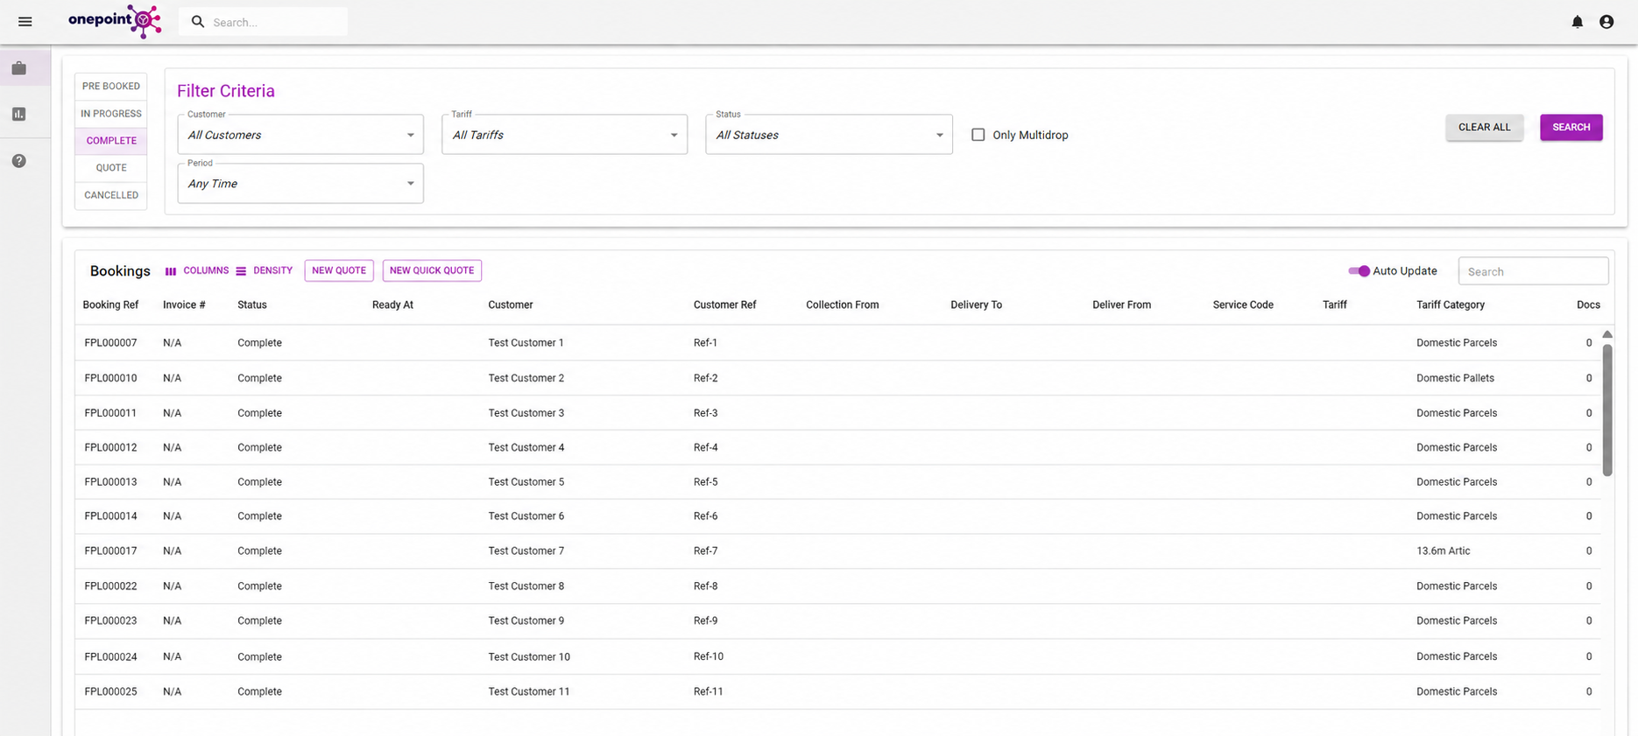Click the bookings table scrollbar thumb
This screenshot has height=736, width=1638.
coord(1607,410)
